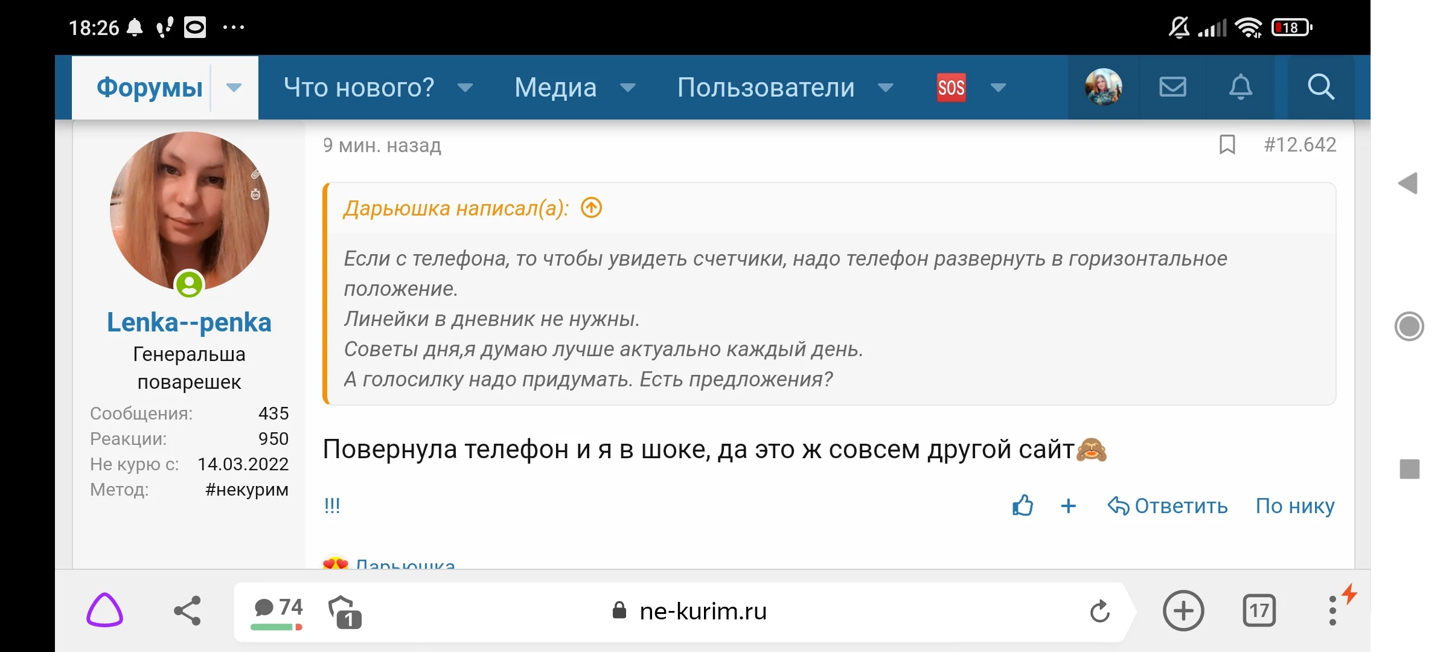Share the page via share icon
This screenshot has height=652, width=1449.
187,610
